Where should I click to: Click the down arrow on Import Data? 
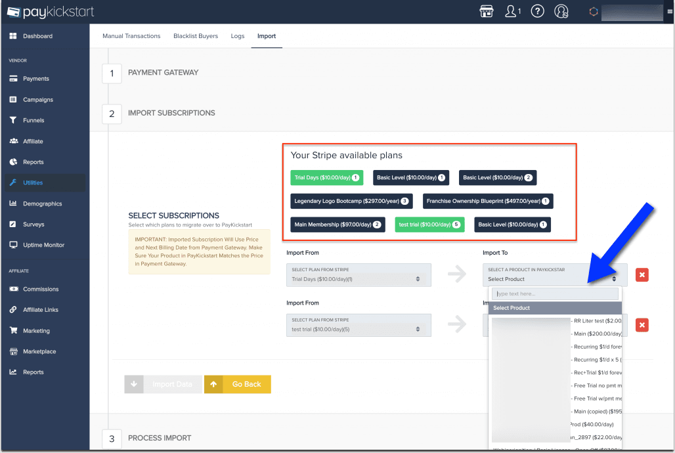[x=134, y=384]
